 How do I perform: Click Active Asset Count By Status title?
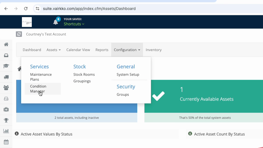tap(219, 134)
